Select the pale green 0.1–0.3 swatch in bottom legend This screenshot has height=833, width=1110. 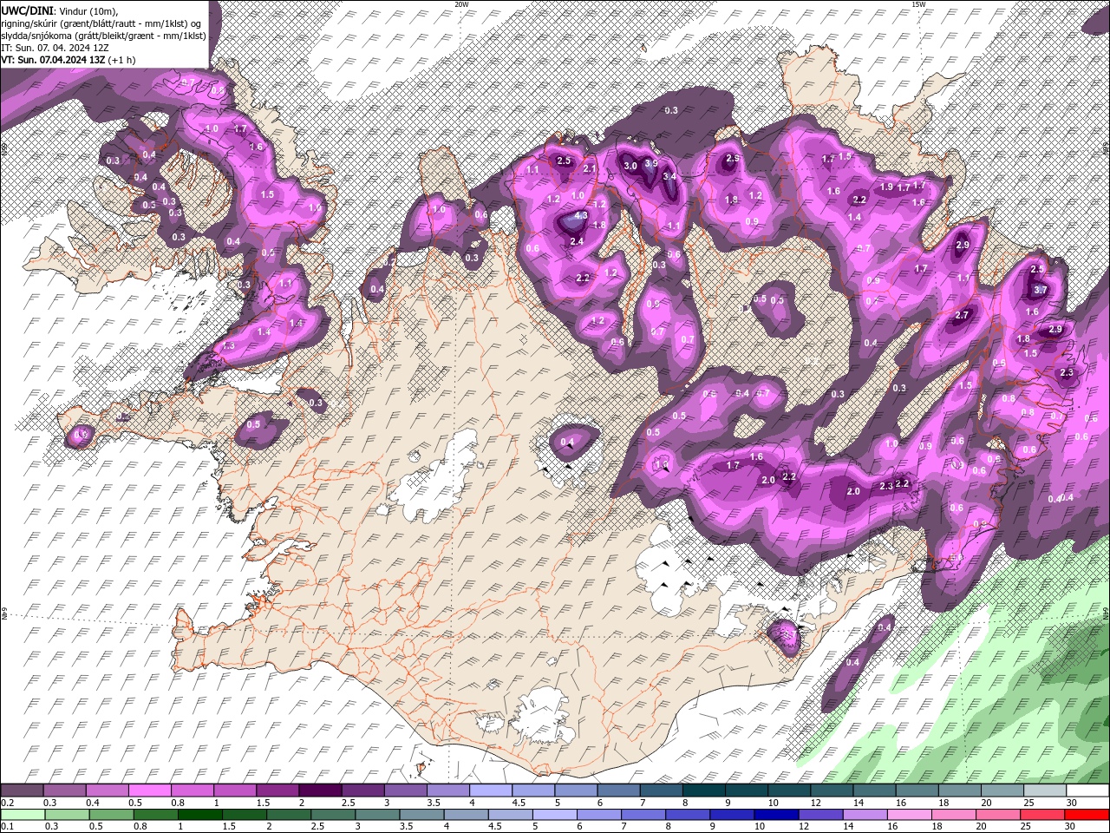[23, 815]
